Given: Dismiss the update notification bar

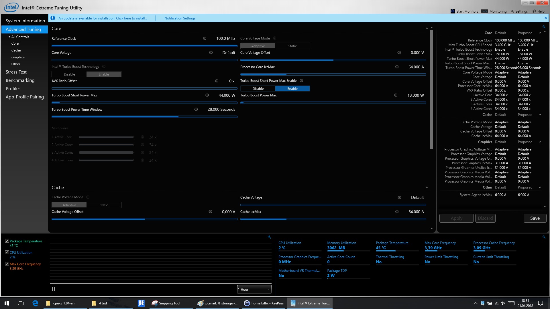Looking at the screenshot, I should click(545, 18).
